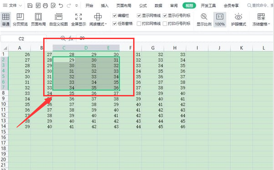
Task: Open the hamburger 文件 menu icon
Action: pyautogui.click(x=5, y=5)
